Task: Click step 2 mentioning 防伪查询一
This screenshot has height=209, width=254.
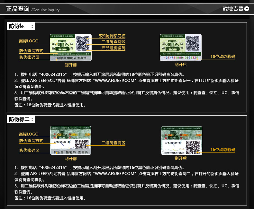Action: (126, 83)
